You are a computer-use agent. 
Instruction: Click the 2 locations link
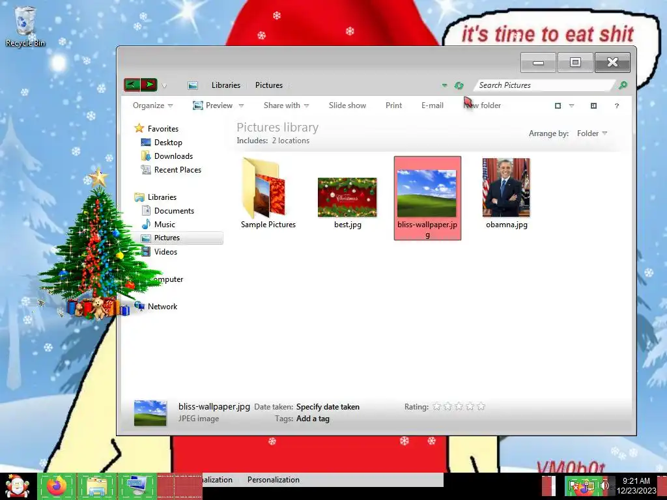tap(291, 141)
